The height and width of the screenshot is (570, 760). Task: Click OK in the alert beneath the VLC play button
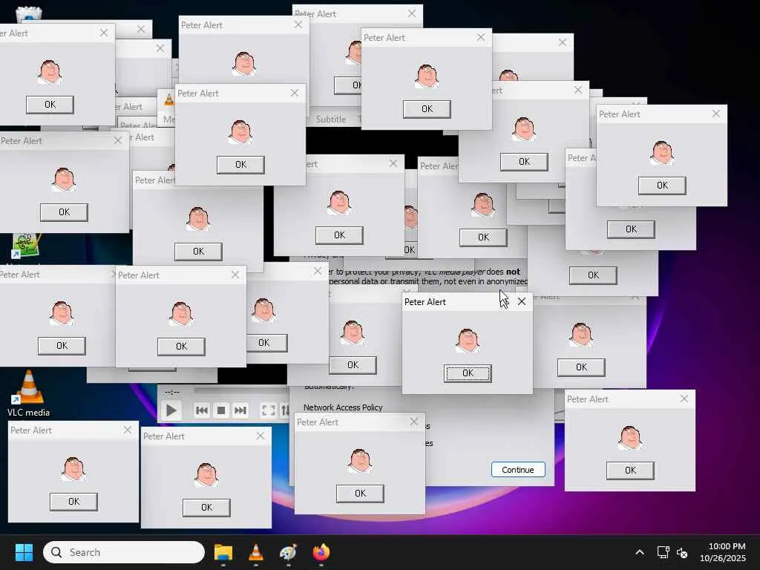point(206,508)
